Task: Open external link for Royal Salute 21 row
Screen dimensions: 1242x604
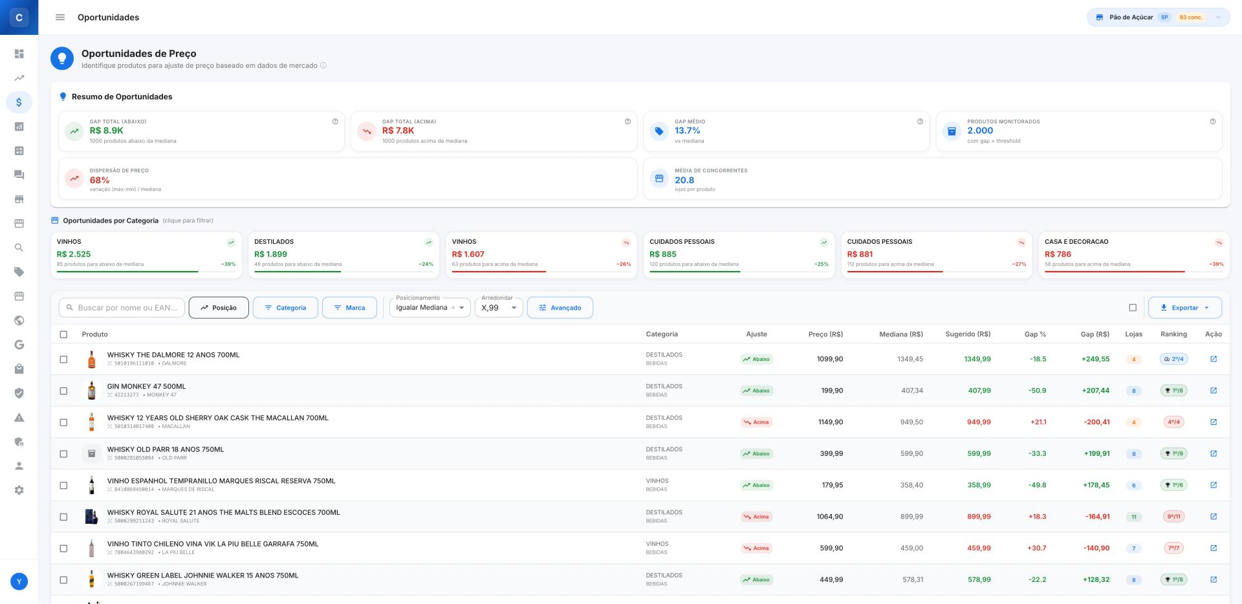Action: pos(1214,517)
